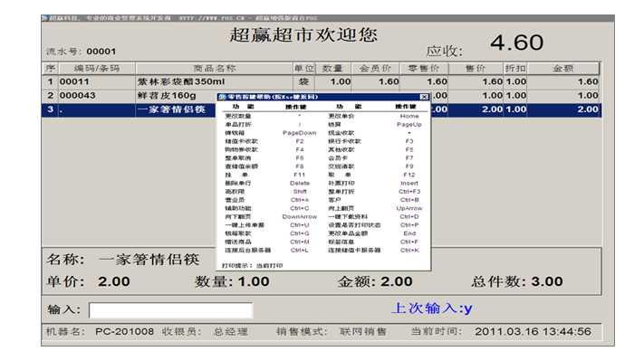Click the 会员卡 entry in help list
The width and height of the screenshot is (634, 361).
[338, 158]
